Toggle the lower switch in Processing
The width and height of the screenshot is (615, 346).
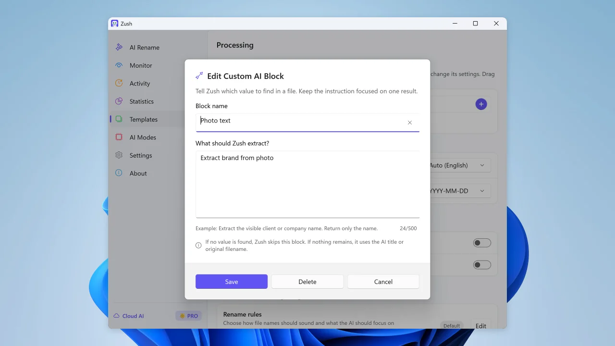[x=482, y=265]
